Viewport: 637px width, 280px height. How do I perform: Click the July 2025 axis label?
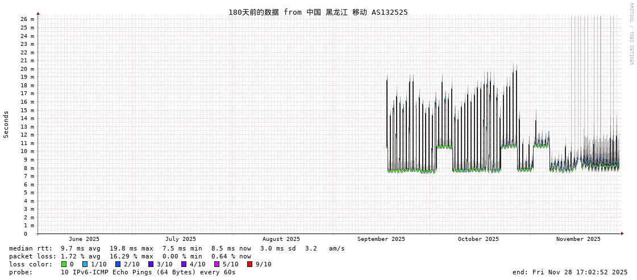click(181, 239)
